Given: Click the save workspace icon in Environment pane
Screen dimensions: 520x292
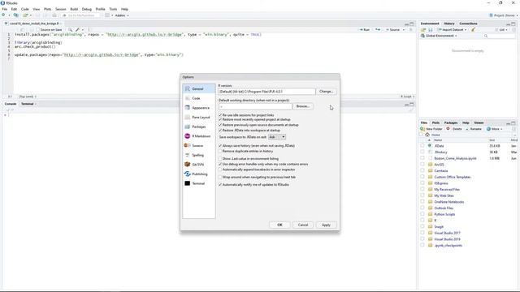Looking at the screenshot, I should pos(431,30).
